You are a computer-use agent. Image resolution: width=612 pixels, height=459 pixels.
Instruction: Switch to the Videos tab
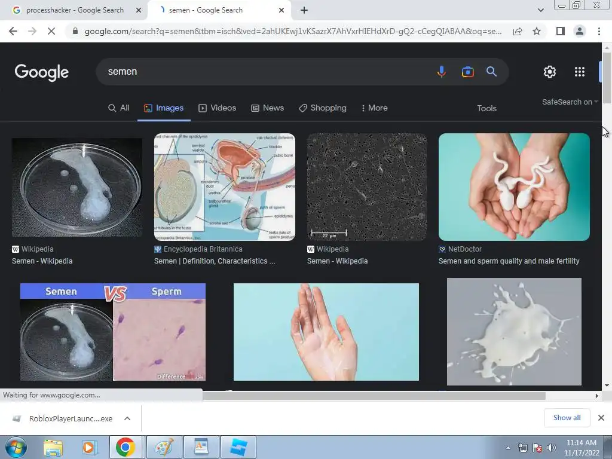pyautogui.click(x=218, y=108)
